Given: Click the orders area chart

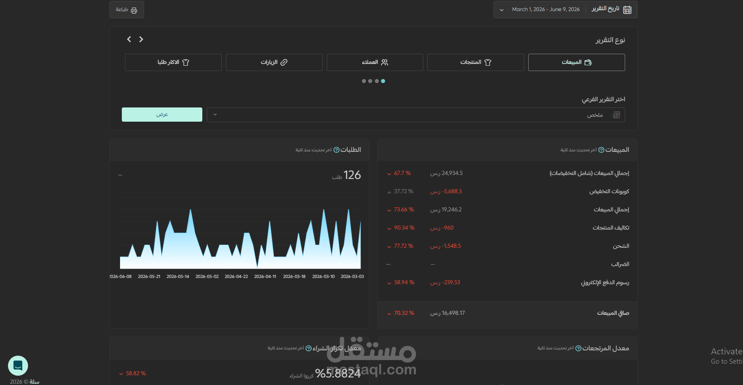Looking at the screenshot, I should (240, 239).
